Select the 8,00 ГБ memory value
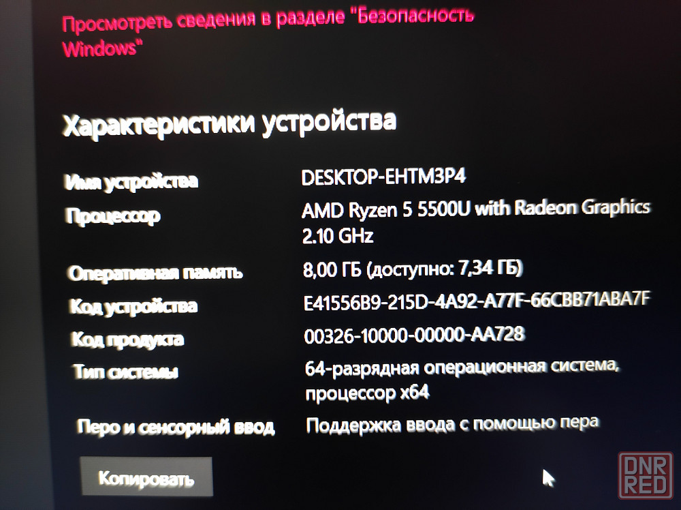The height and width of the screenshot is (510, 681). pyautogui.click(x=332, y=270)
